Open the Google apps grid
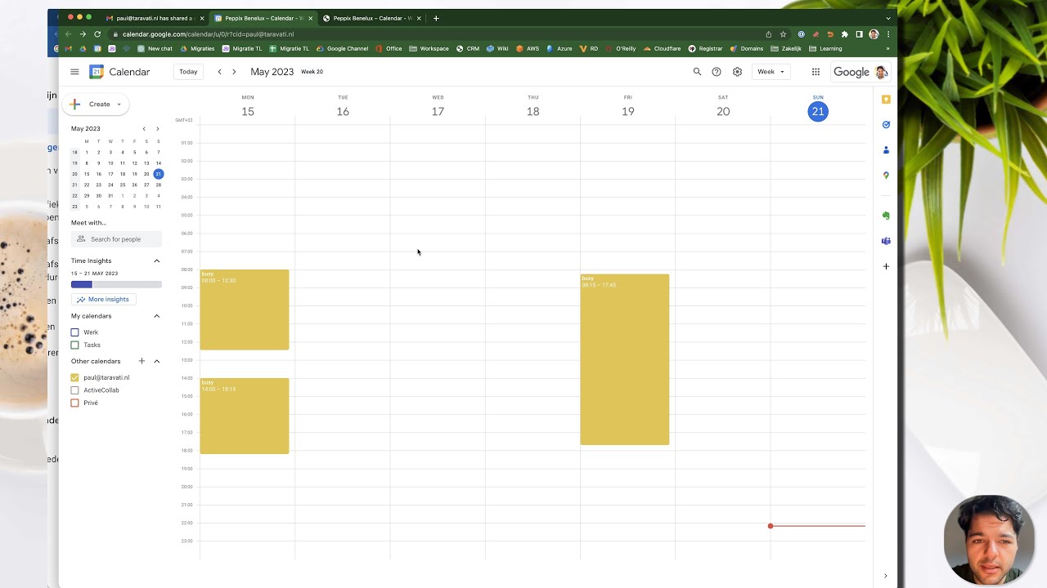The width and height of the screenshot is (1047, 588). 816,72
